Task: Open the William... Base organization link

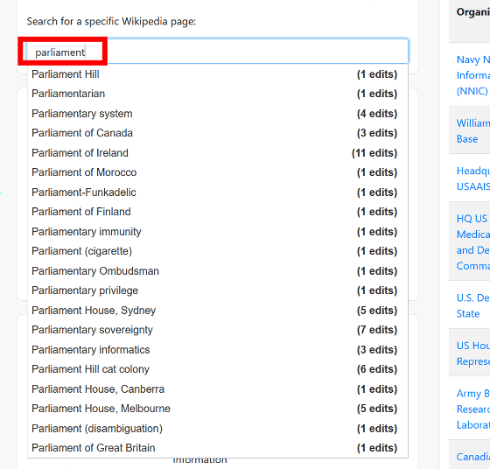Action: (x=473, y=131)
